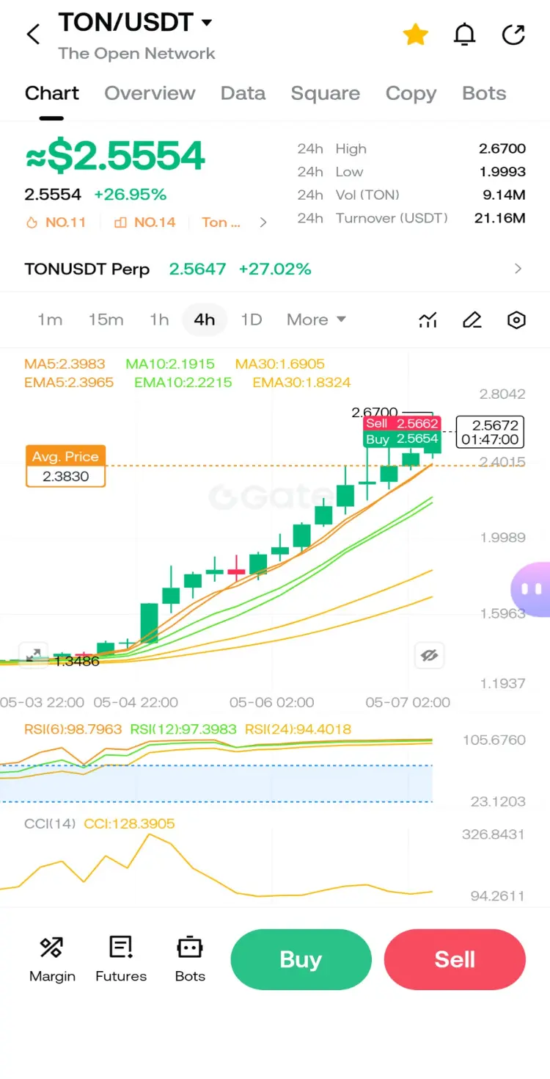Open the Data tab
The height and width of the screenshot is (1079, 550).
coord(243,93)
